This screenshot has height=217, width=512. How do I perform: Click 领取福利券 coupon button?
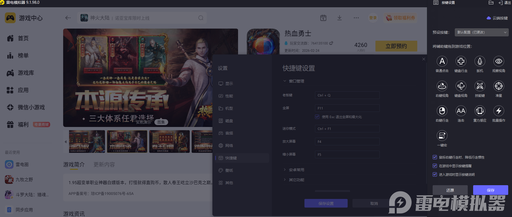point(401,18)
